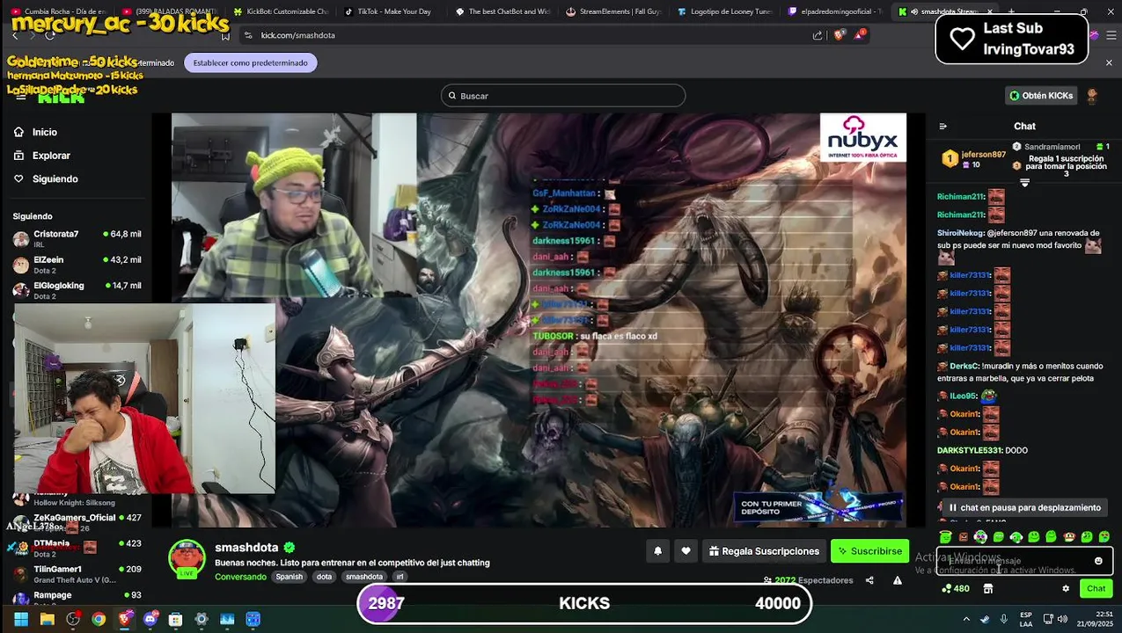Click the Conversando category link

240,577
